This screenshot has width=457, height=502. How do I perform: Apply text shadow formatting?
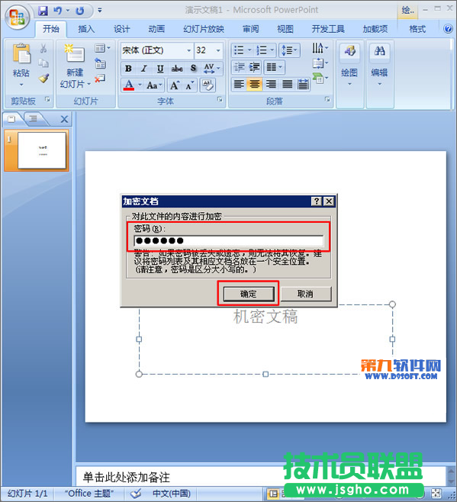pyautogui.click(x=194, y=68)
